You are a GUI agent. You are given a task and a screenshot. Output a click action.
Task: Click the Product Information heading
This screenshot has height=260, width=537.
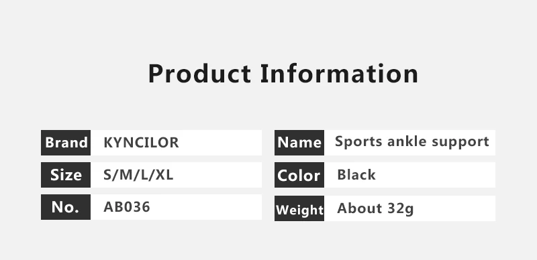283,74
